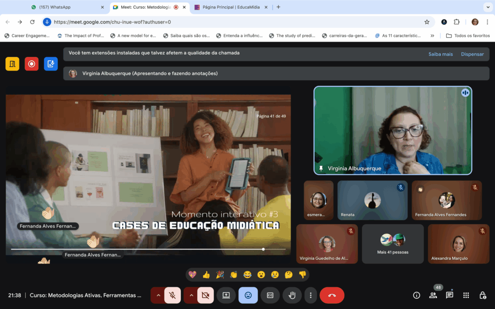Expand video settings arrow beside camera

[x=191, y=295]
